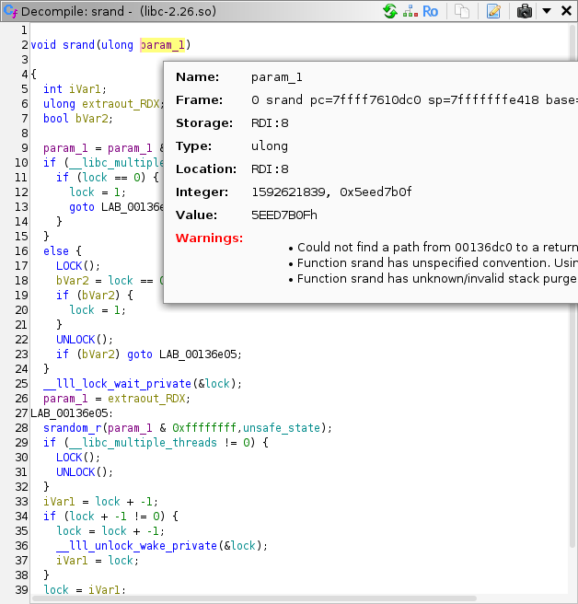
Task: Click the goto LAB_00136e05 target on line 24
Action: click(198, 354)
